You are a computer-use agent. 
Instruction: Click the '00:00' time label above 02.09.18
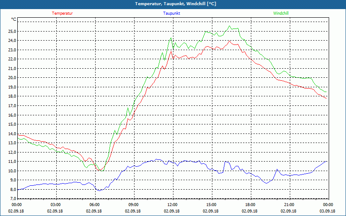[16, 205]
